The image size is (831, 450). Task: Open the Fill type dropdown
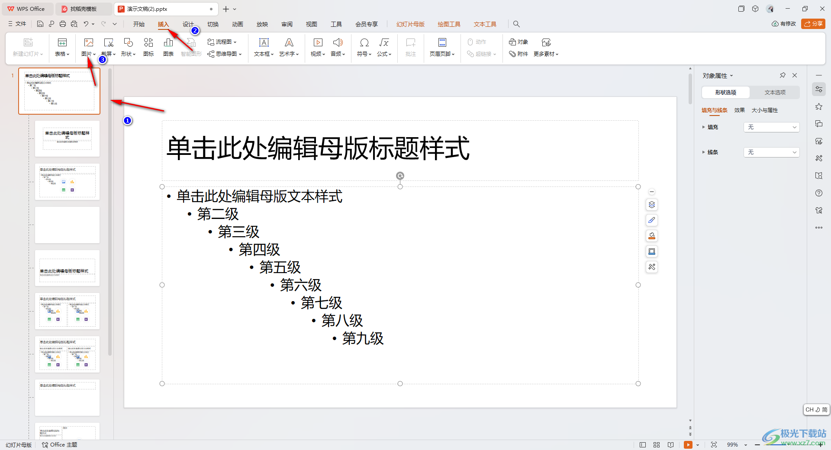pyautogui.click(x=772, y=127)
